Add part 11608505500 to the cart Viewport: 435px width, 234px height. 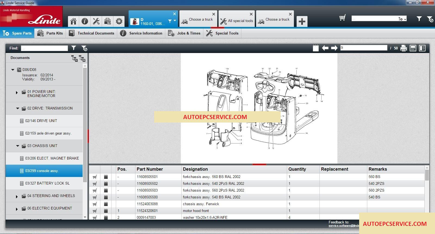[95, 197]
